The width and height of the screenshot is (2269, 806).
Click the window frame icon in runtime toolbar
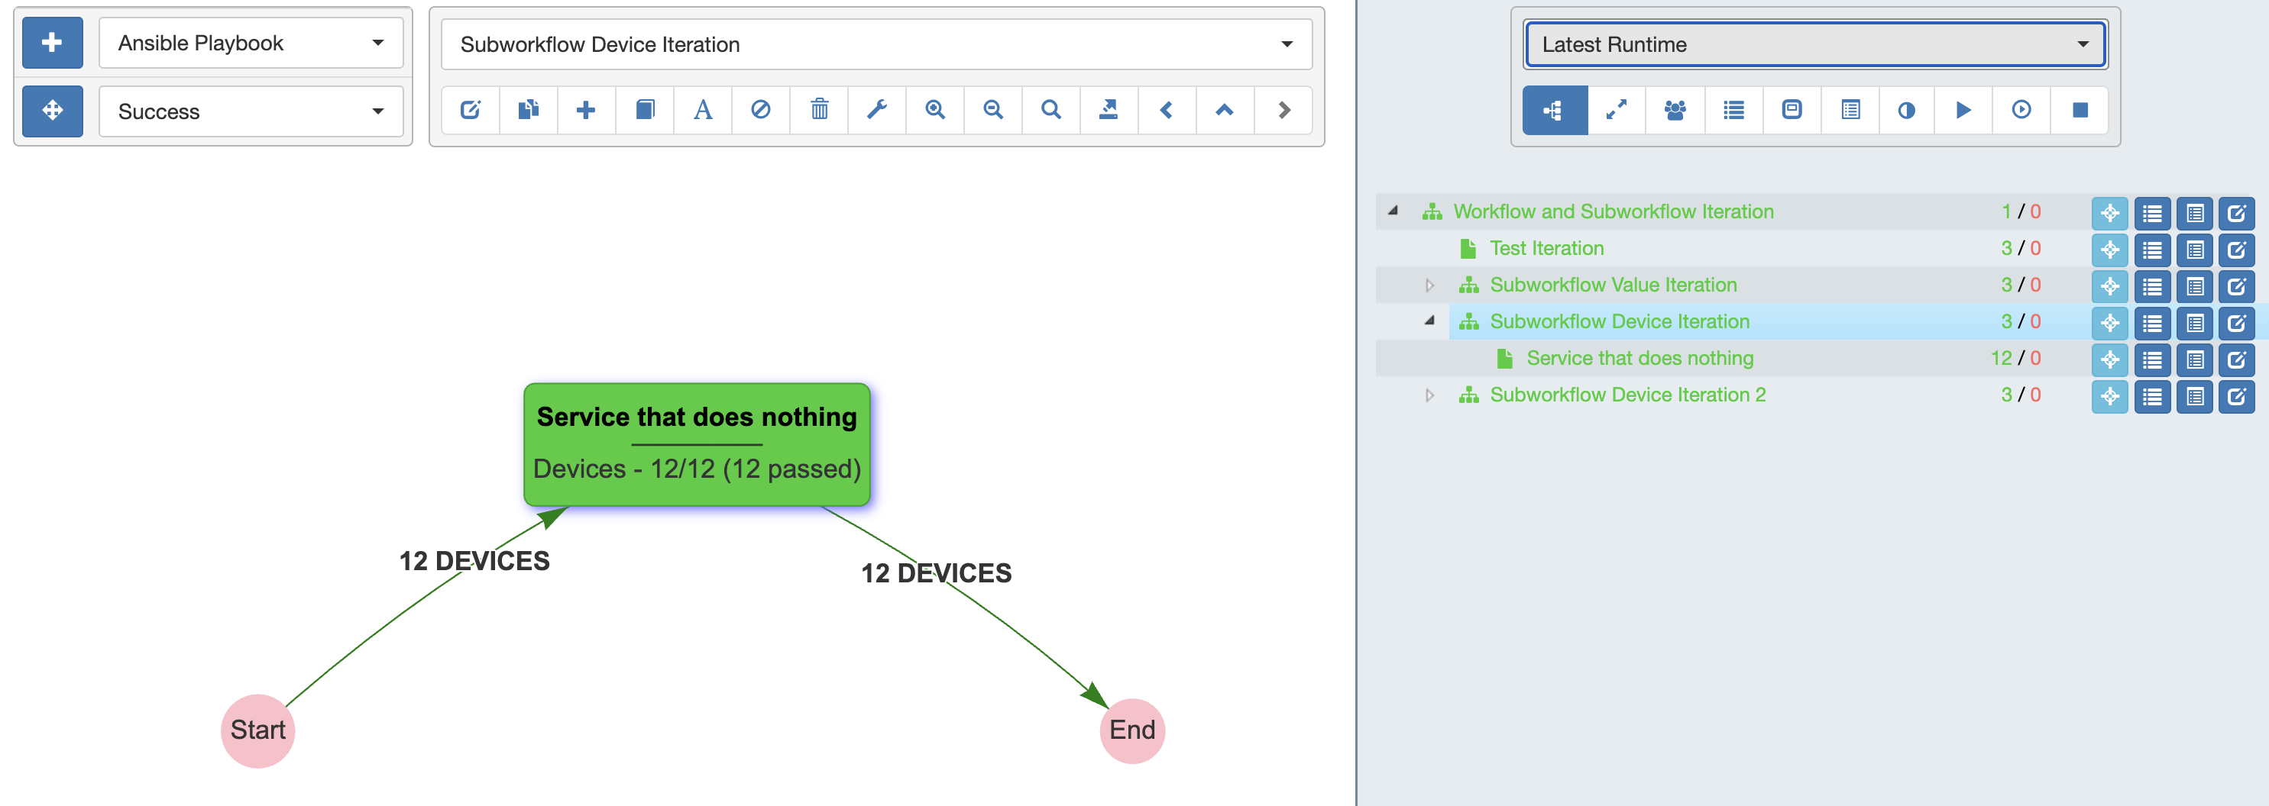(x=1792, y=110)
